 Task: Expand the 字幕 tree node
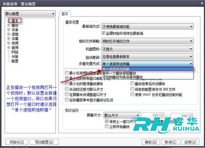pos(8,39)
